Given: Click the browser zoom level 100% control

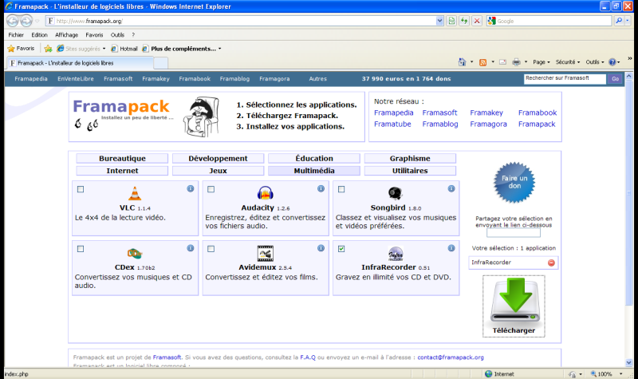Looking at the screenshot, I should click(605, 373).
